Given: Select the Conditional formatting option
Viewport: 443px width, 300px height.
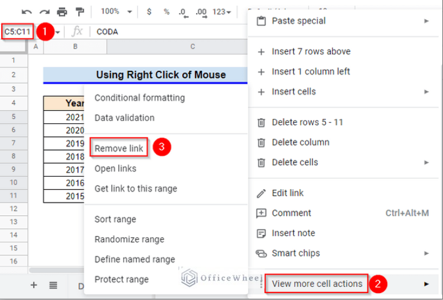Looking at the screenshot, I should 140,97.
